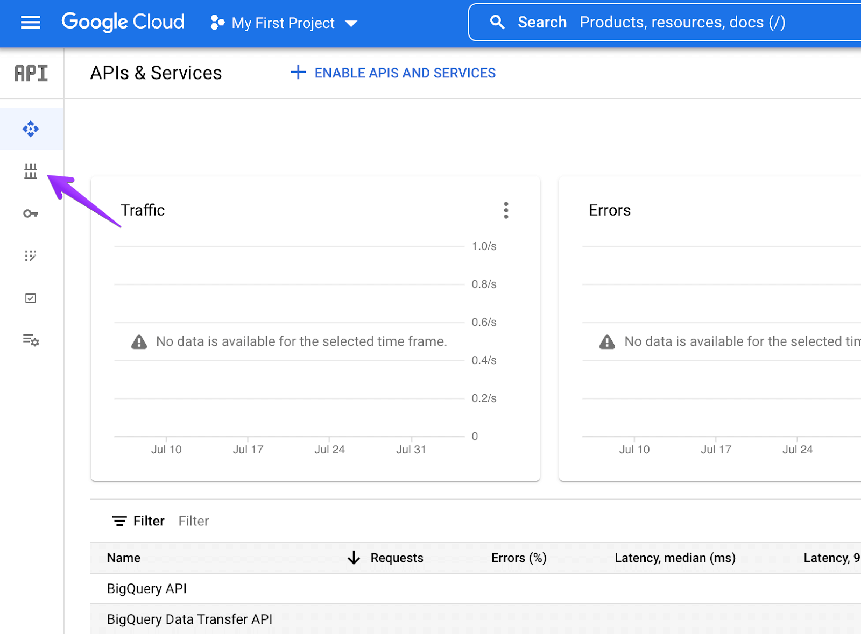Viewport: 861px width, 634px height.
Task: Click the project hexagon icon beside My First Project
Action: click(217, 23)
